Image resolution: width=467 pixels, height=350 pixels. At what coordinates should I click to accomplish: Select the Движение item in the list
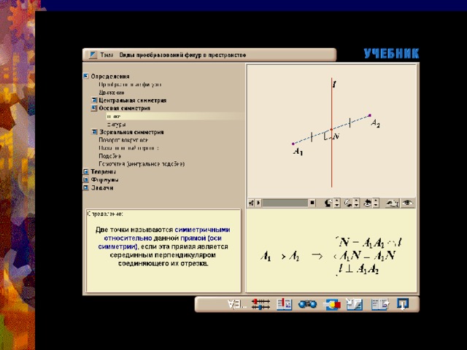pyautogui.click(x=112, y=93)
